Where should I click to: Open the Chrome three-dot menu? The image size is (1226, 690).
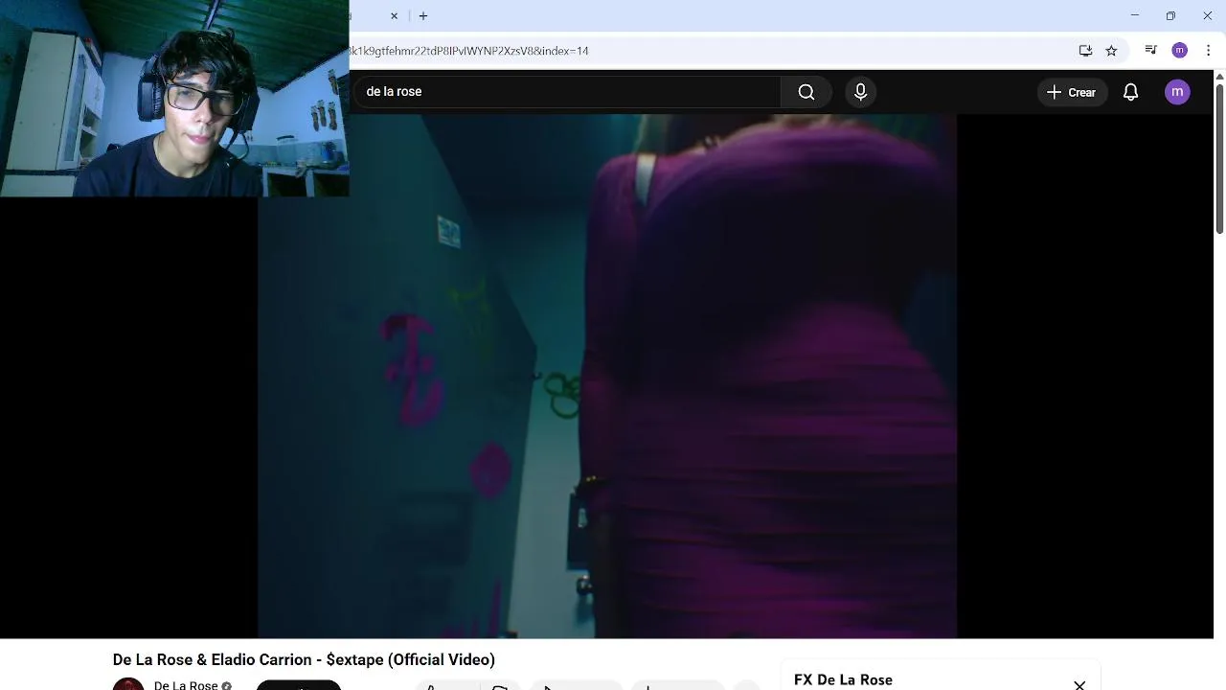click(x=1208, y=51)
